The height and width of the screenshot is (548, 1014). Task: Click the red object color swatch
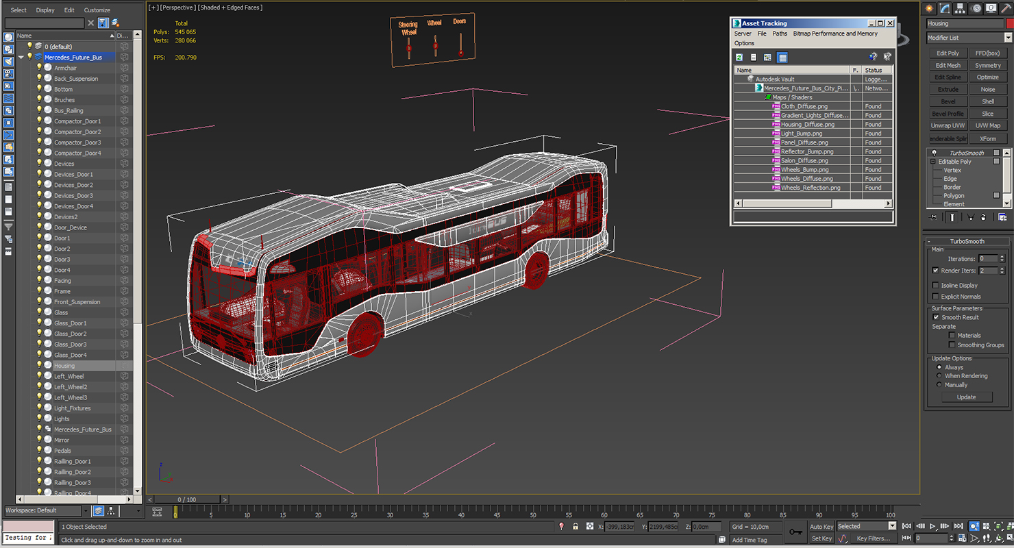(1010, 24)
